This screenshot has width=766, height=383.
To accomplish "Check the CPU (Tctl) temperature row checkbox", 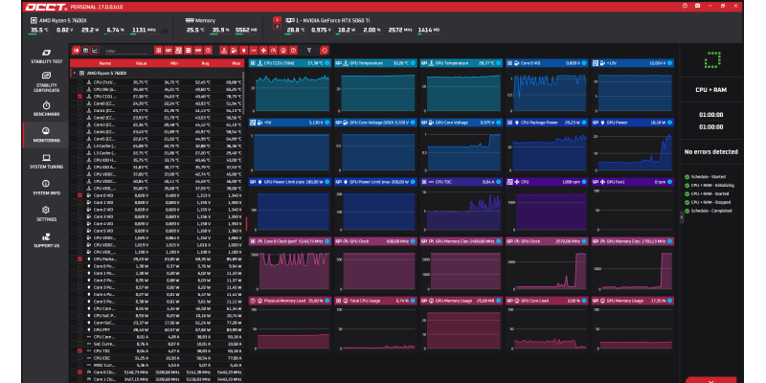I will click(x=79, y=82).
